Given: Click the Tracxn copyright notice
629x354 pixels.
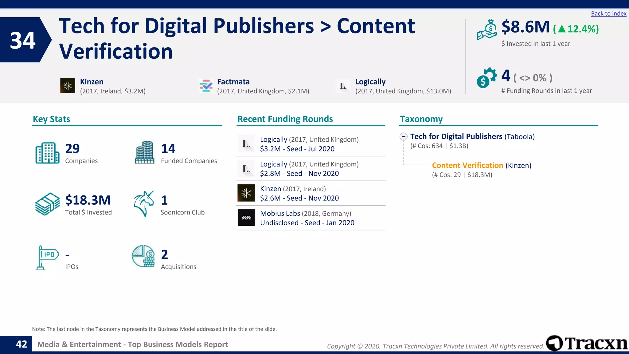Looking at the screenshot, I should pos(436,346).
